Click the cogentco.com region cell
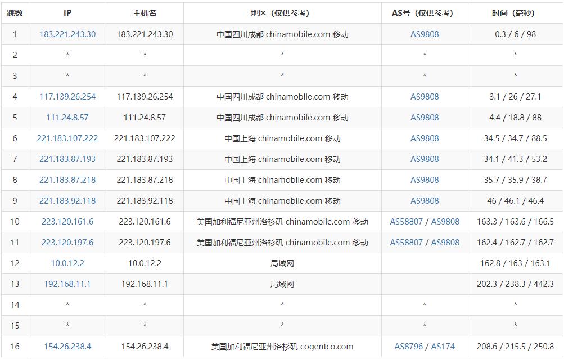Screen dimensions: 564x359 tap(282, 347)
